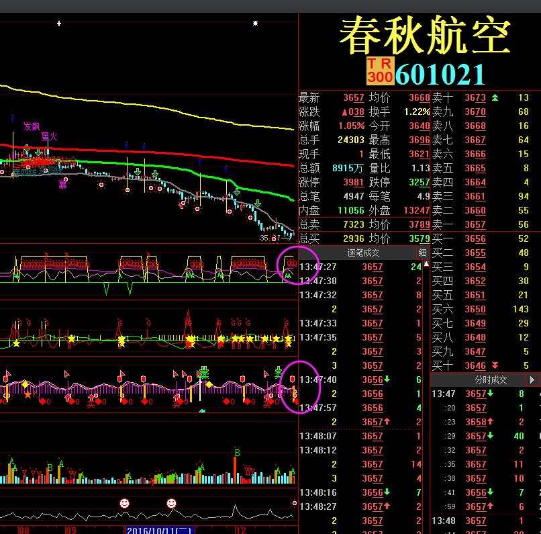The width and height of the screenshot is (541, 534).
Task: Click the 最低 value 3621
Action: pyautogui.click(x=420, y=154)
